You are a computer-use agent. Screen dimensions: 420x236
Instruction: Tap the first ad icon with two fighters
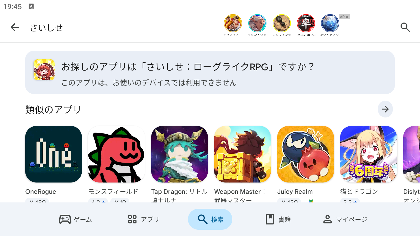point(233,23)
